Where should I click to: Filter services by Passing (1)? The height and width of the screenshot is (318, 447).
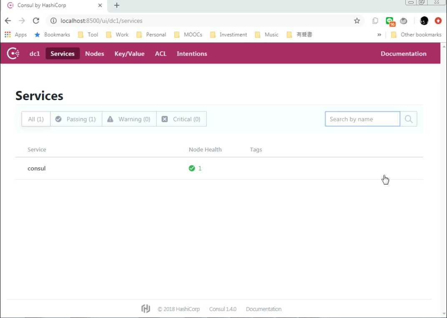coord(76,119)
